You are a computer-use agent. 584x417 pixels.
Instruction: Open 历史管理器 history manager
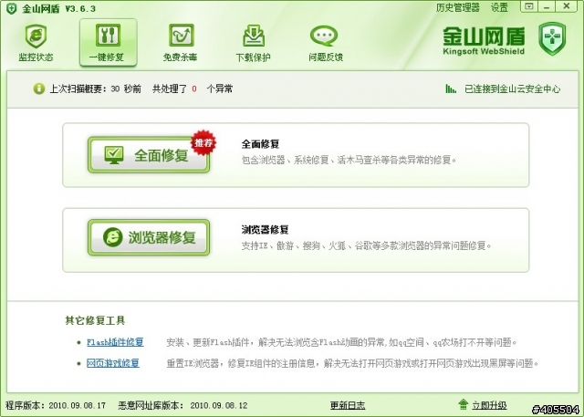458,7
